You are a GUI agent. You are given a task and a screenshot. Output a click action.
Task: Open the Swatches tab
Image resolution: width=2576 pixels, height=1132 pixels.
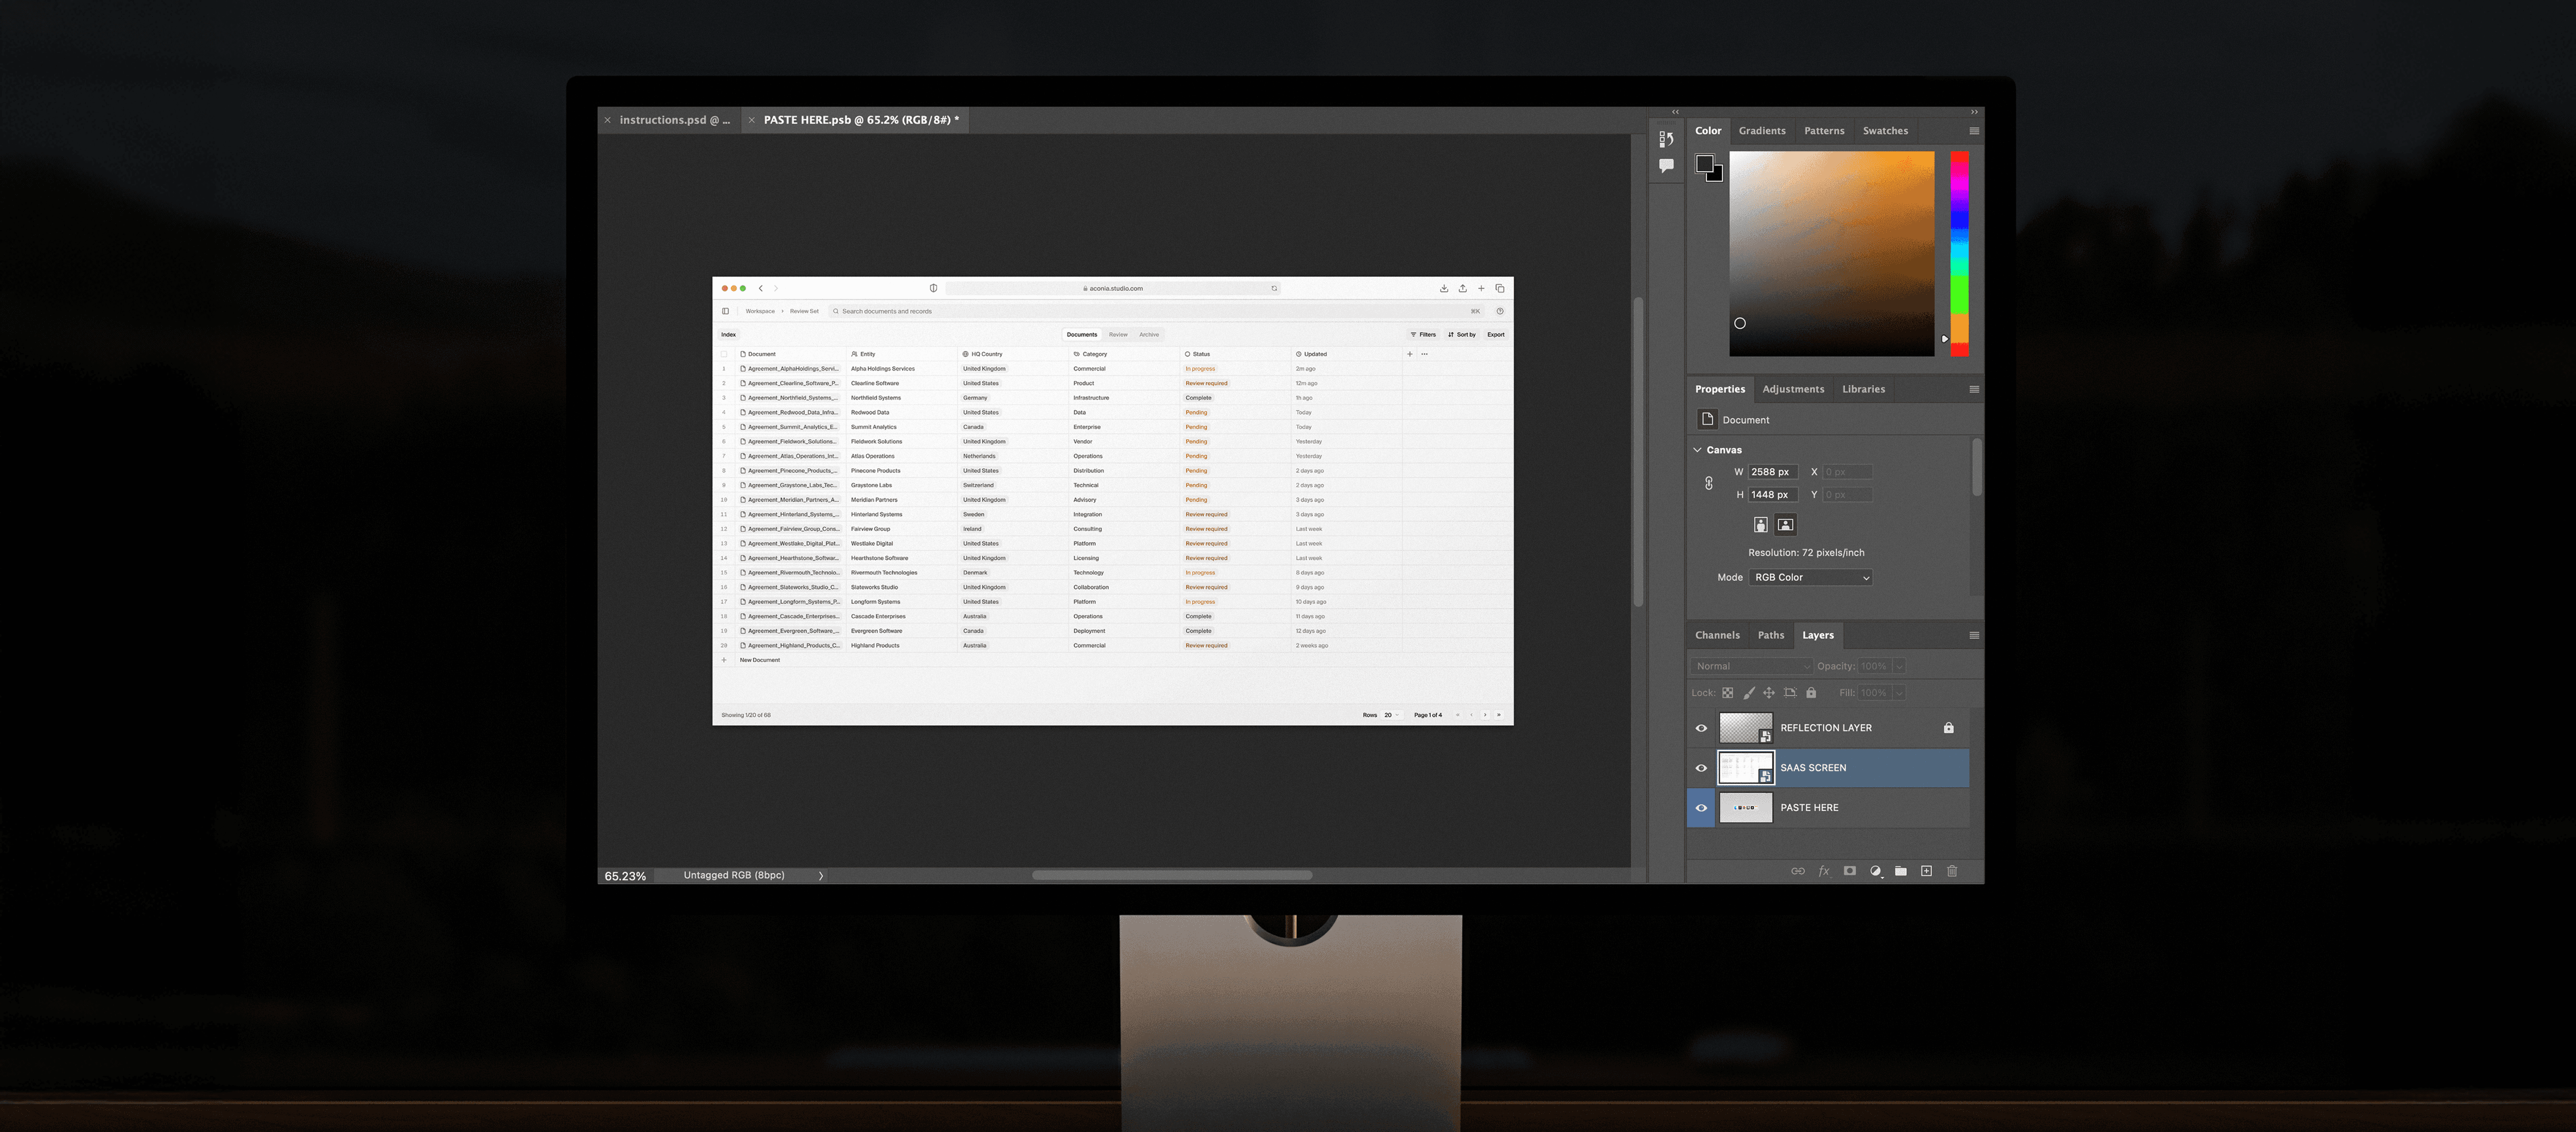pyautogui.click(x=1884, y=131)
